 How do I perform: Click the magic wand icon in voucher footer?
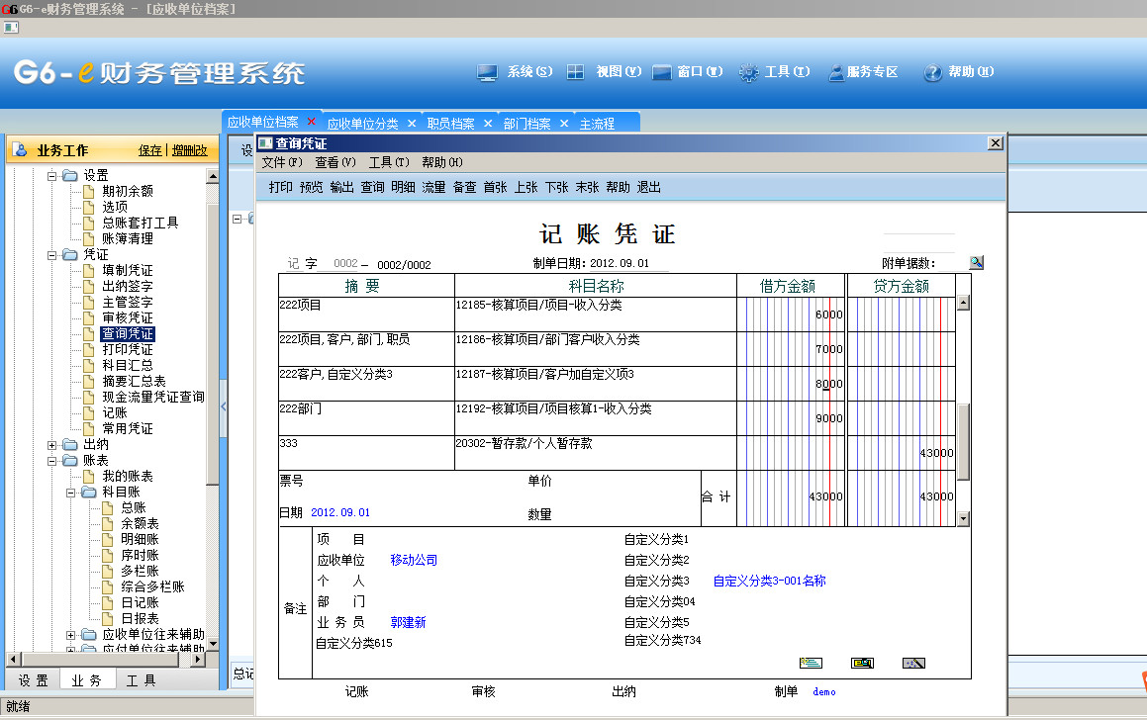[912, 663]
